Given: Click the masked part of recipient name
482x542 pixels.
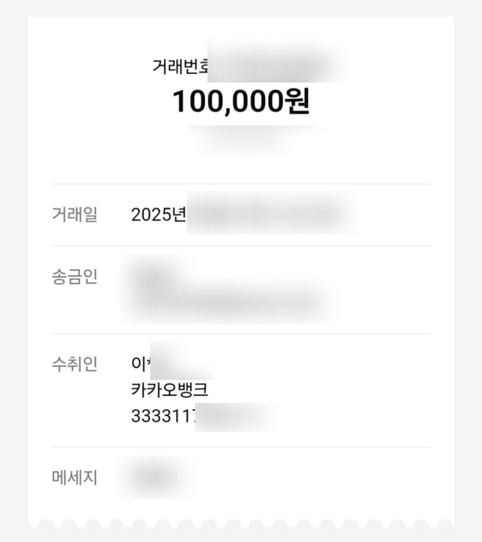Looking at the screenshot, I should [182, 360].
